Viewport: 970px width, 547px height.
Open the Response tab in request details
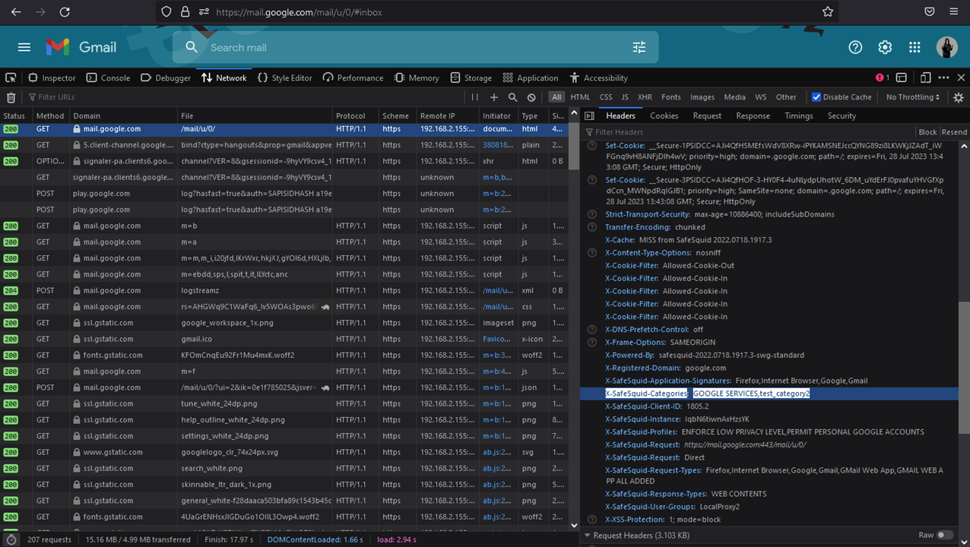tap(753, 116)
